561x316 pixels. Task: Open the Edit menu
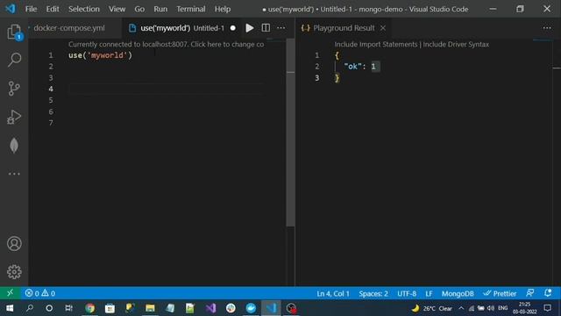[x=53, y=9]
